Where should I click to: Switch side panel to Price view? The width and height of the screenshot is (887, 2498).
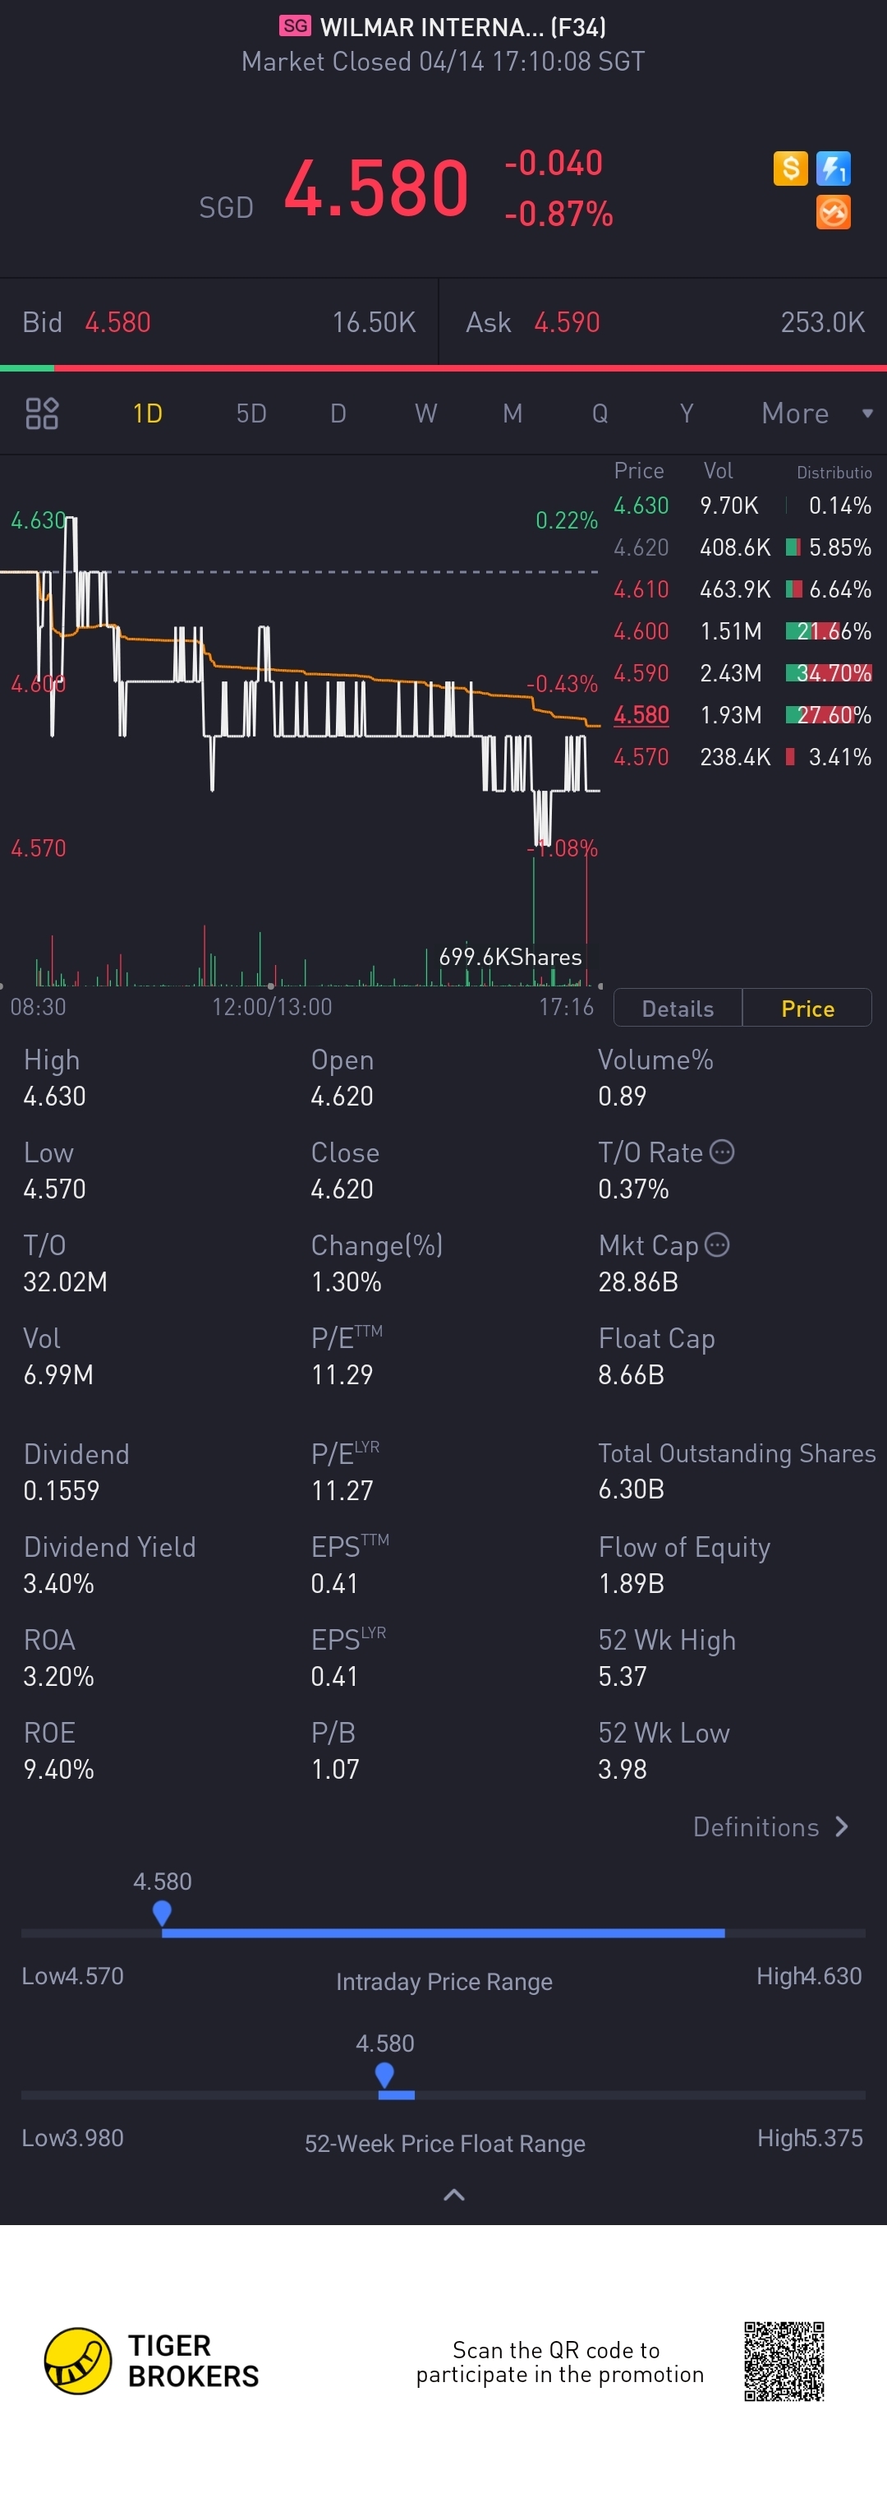pos(807,1009)
